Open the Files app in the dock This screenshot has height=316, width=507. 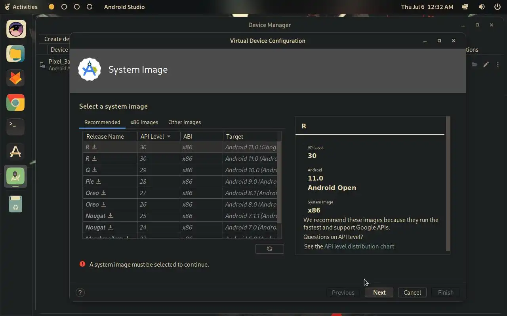pyautogui.click(x=15, y=54)
